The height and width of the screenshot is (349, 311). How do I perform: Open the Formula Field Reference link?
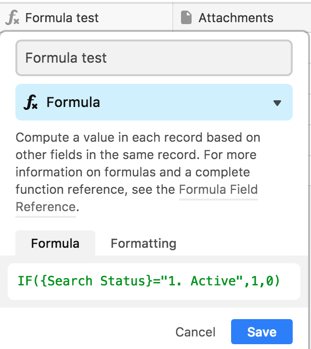tap(218, 189)
